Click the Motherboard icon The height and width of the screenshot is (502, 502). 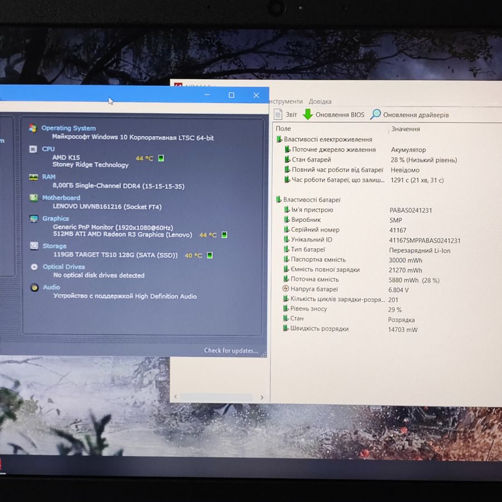point(33,197)
